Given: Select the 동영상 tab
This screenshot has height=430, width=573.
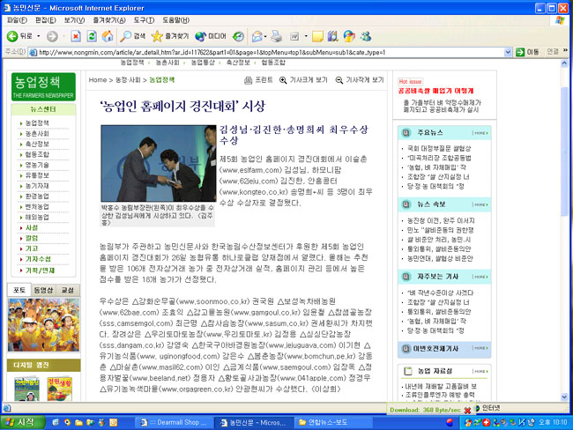Looking at the screenshot, I should [x=43, y=290].
